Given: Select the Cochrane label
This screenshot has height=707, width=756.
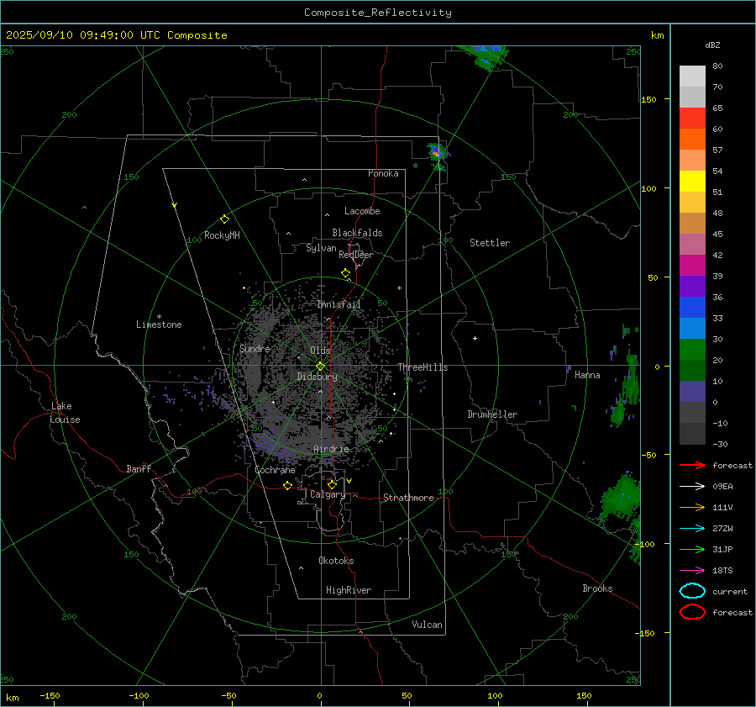Looking at the screenshot, I should pyautogui.click(x=275, y=470).
